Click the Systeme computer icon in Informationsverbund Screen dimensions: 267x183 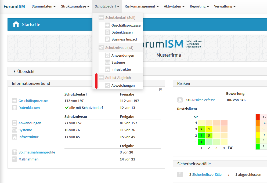point(14,130)
